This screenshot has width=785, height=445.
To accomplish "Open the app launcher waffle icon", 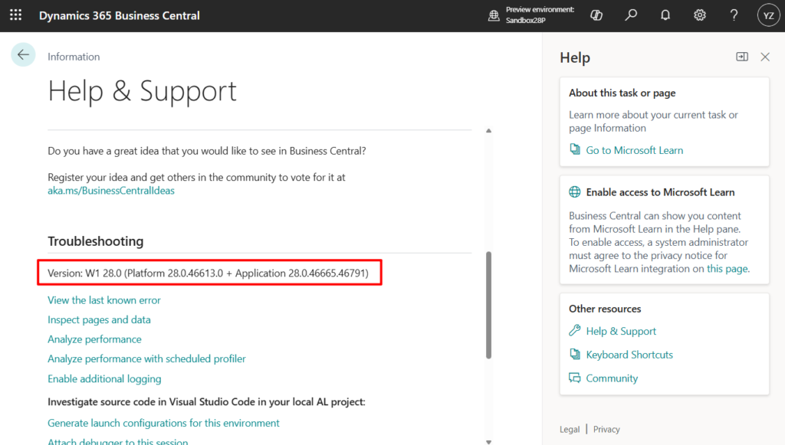I will coord(15,15).
